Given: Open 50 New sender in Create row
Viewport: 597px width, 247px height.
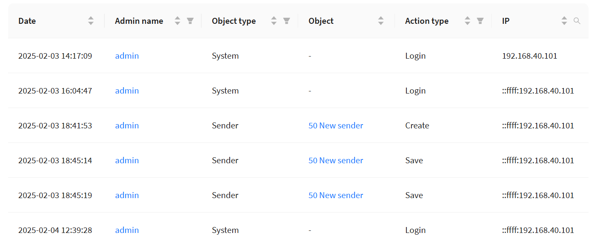Looking at the screenshot, I should (x=335, y=125).
